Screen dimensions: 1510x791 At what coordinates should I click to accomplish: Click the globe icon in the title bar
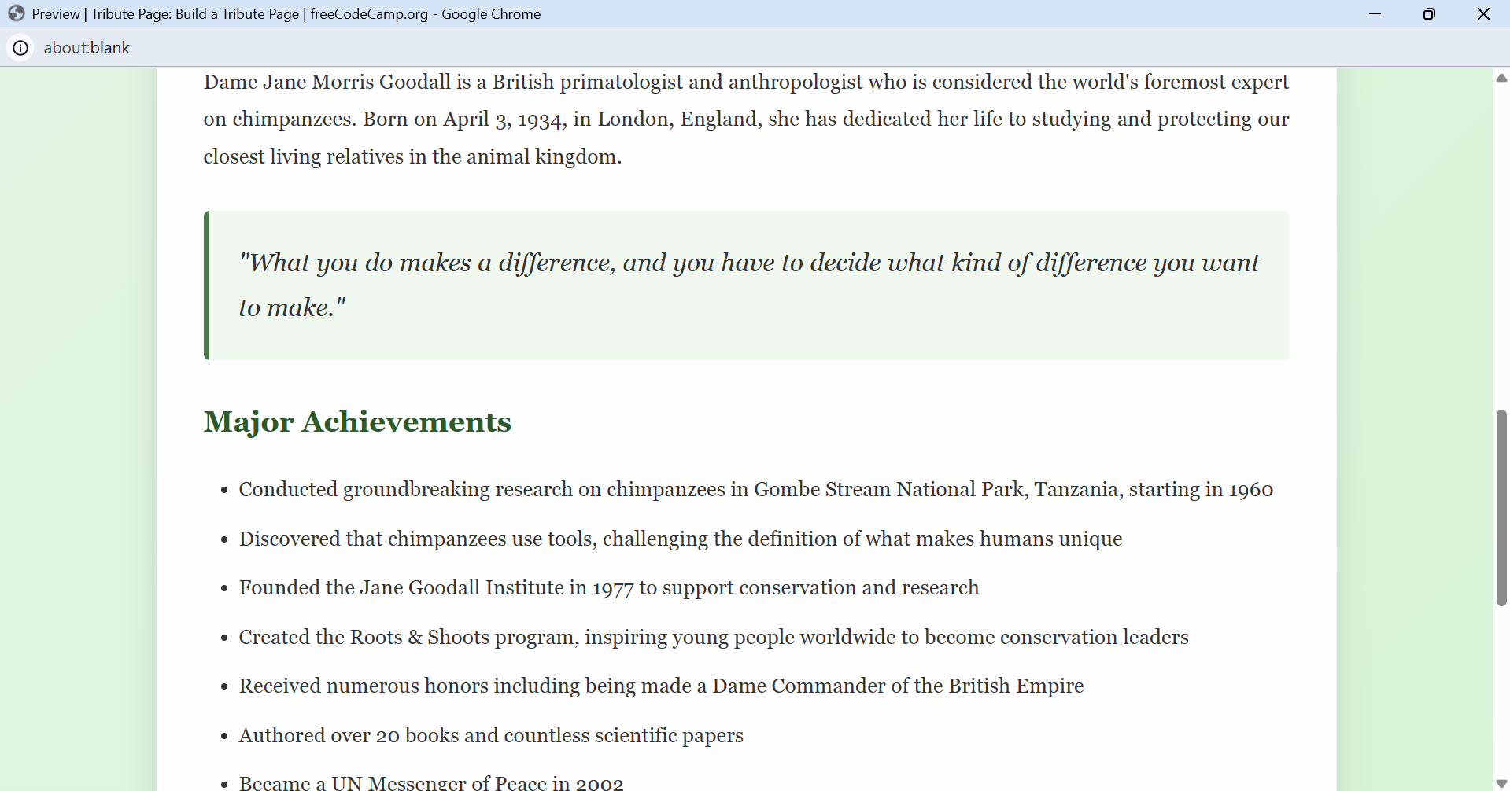coord(17,13)
